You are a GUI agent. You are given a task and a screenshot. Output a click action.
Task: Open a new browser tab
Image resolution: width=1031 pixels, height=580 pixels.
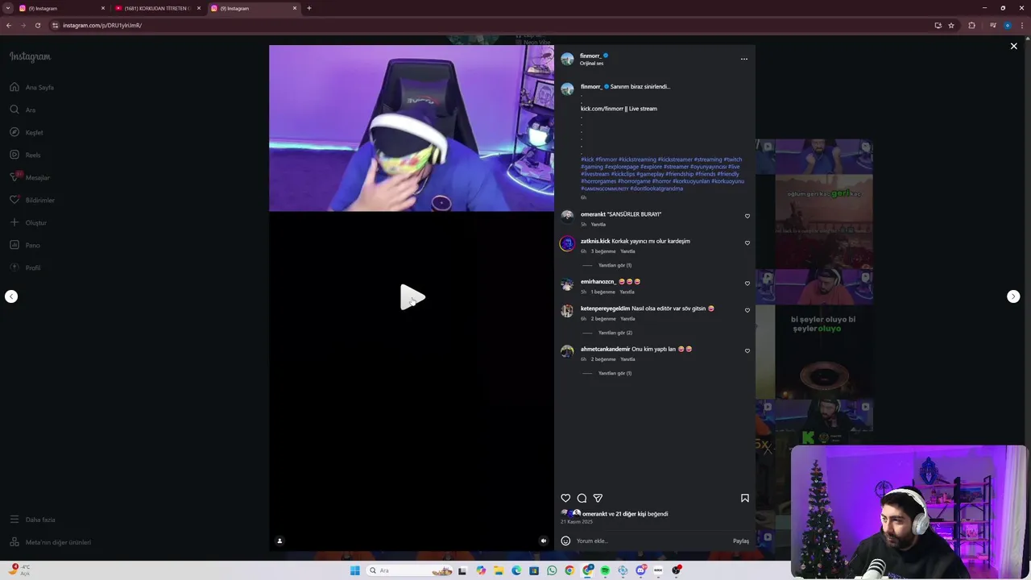[x=309, y=8]
